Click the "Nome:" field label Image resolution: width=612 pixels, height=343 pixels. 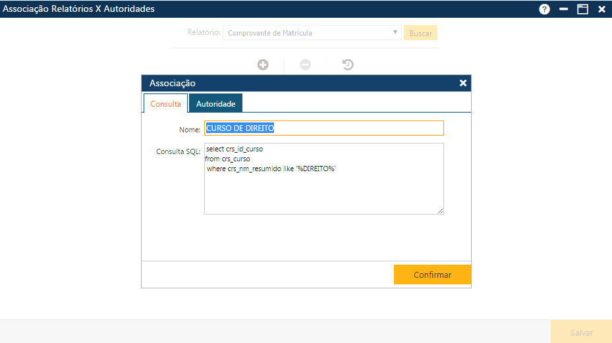coord(189,130)
